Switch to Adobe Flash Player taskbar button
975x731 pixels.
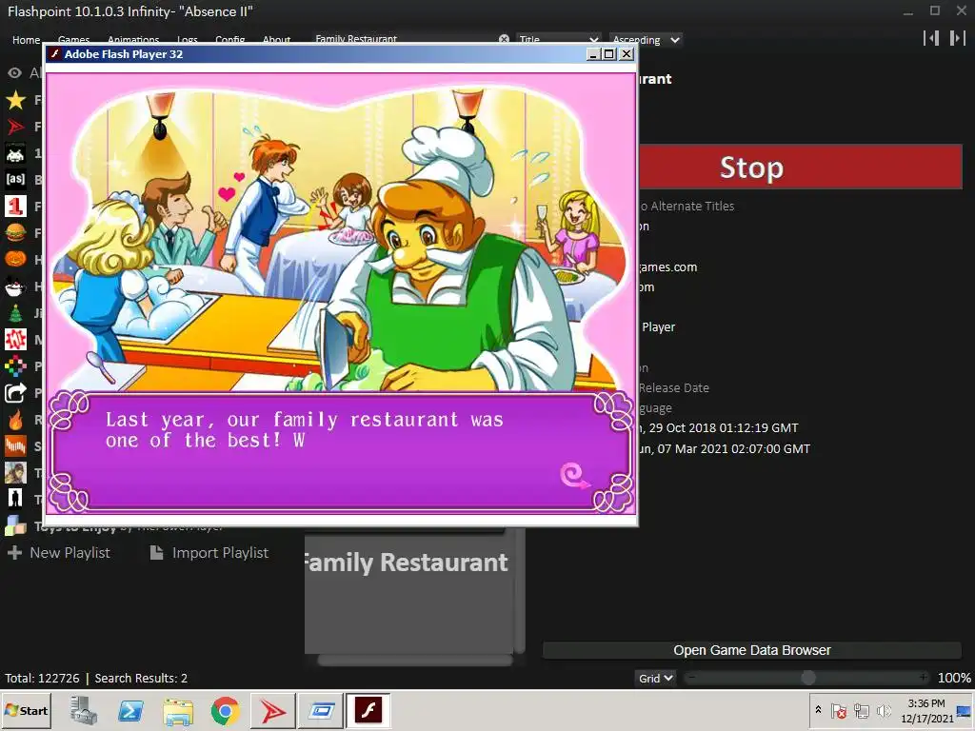368,710
